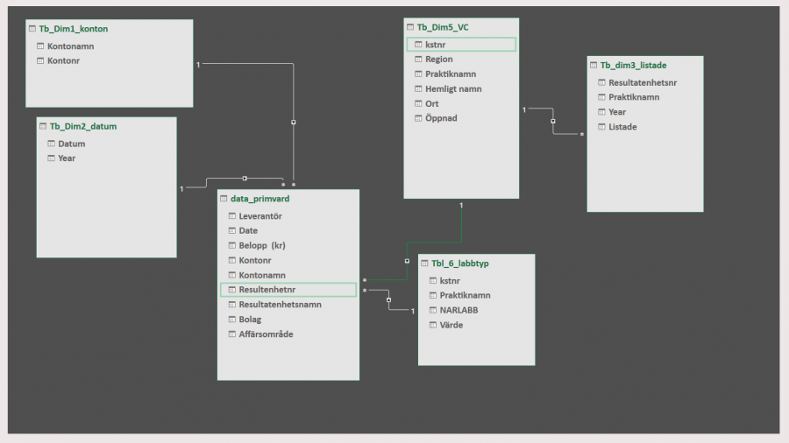
Task: Click column icon next to Värde
Action: click(x=433, y=325)
